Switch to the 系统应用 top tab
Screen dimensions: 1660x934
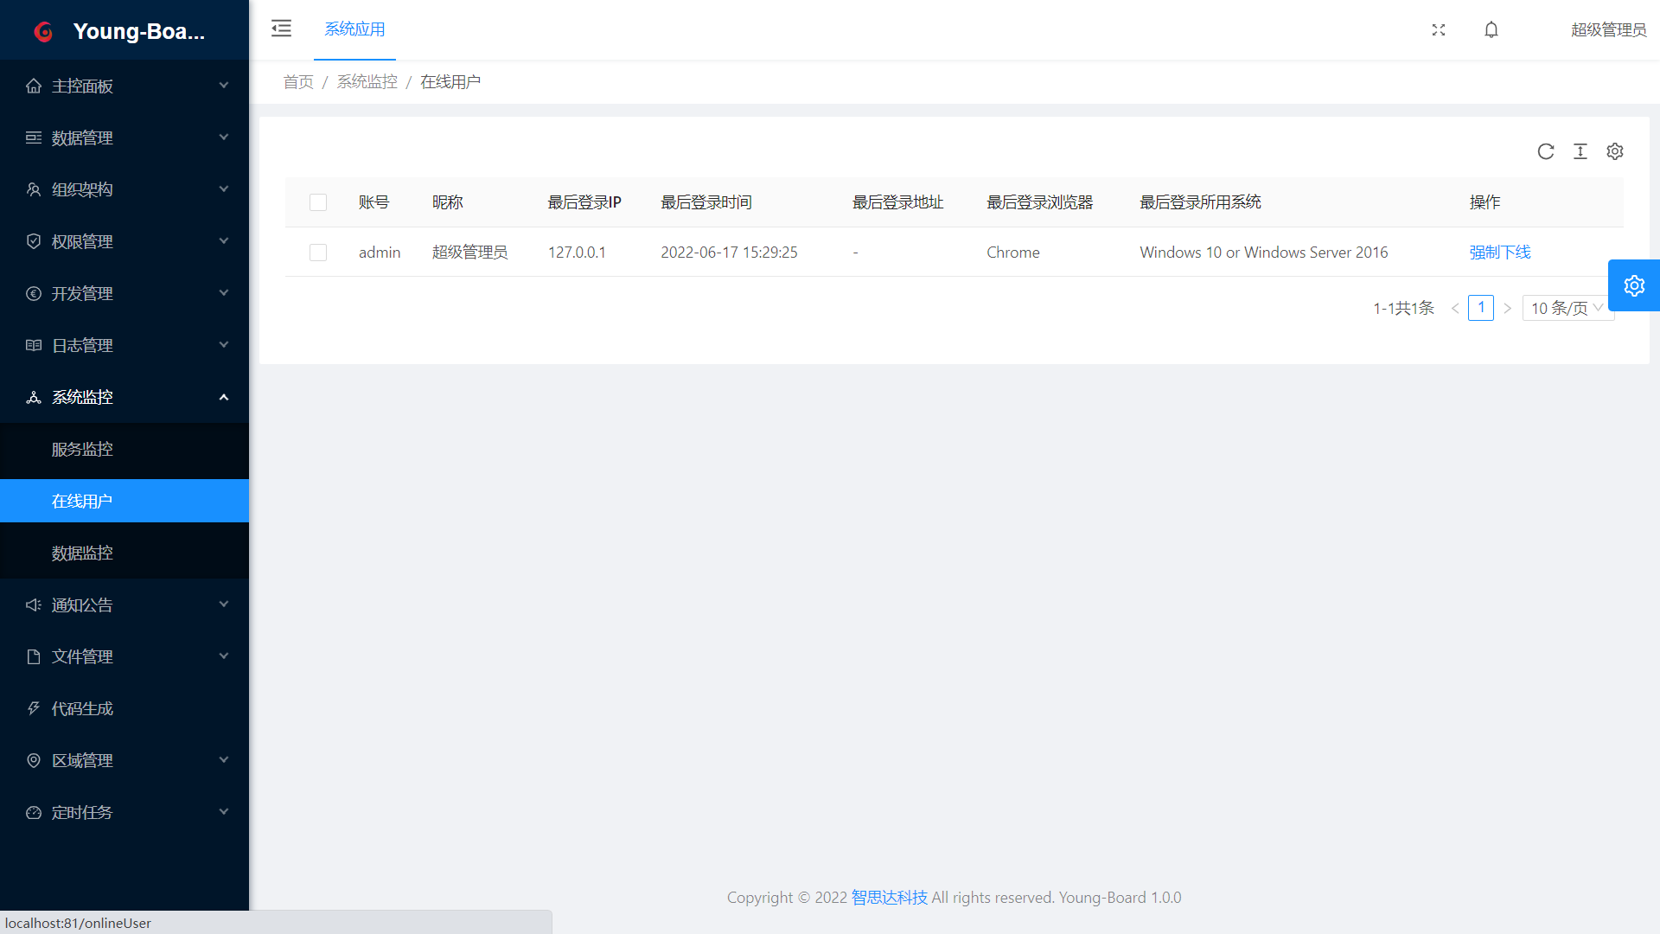point(354,29)
